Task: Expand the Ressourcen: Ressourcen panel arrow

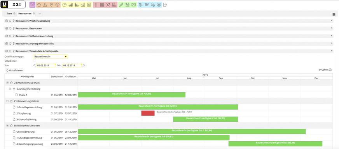Action: 332,28
